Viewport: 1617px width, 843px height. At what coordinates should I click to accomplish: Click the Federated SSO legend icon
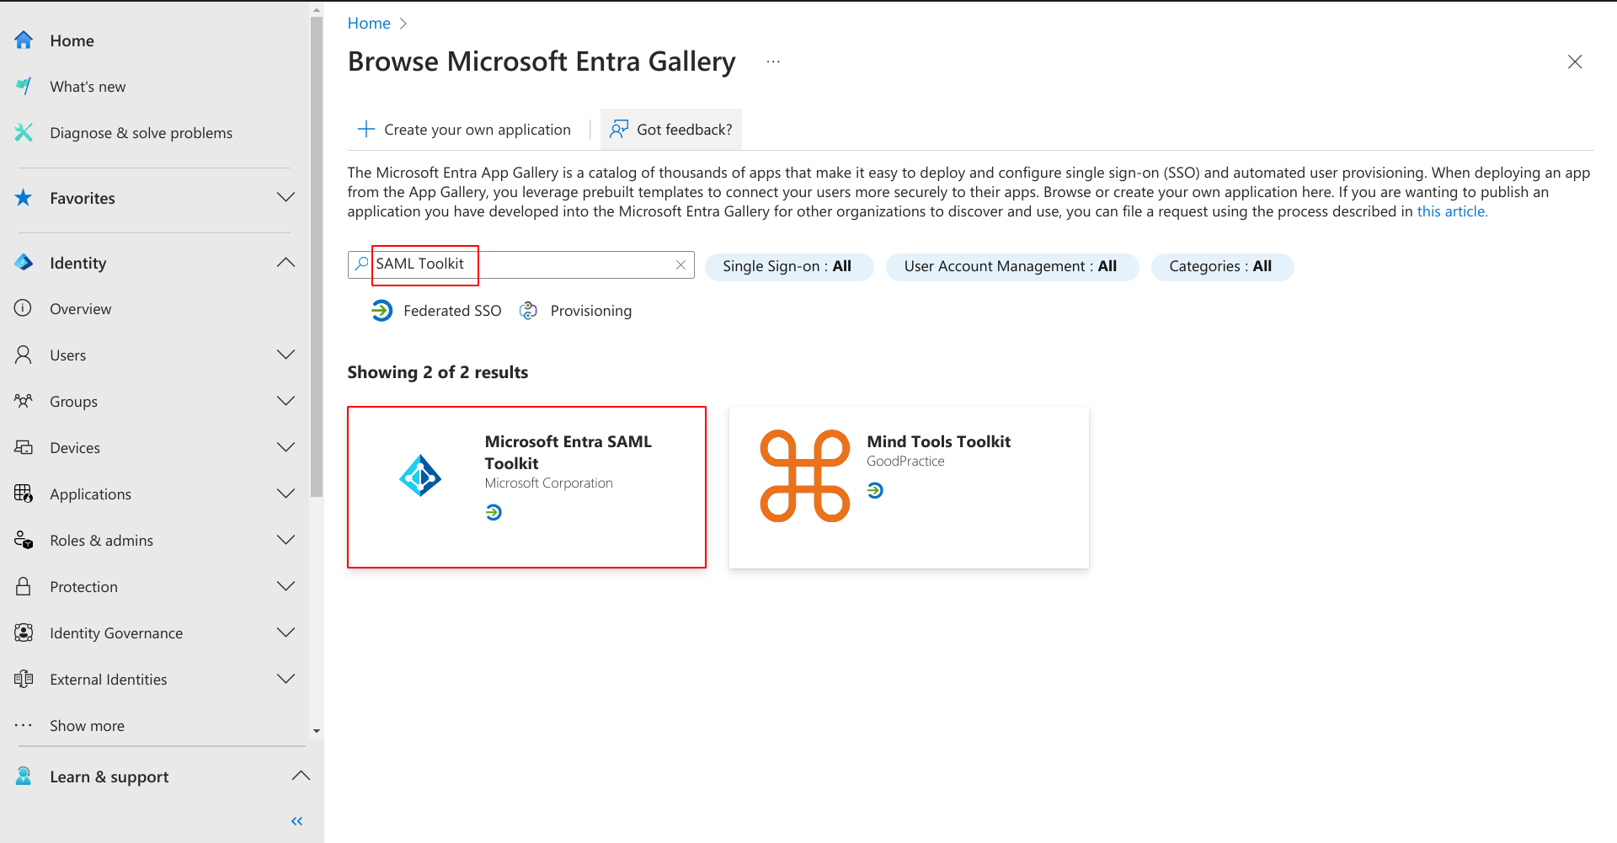pos(382,311)
